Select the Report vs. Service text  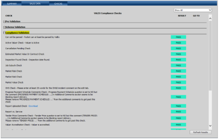click(x=14, y=112)
